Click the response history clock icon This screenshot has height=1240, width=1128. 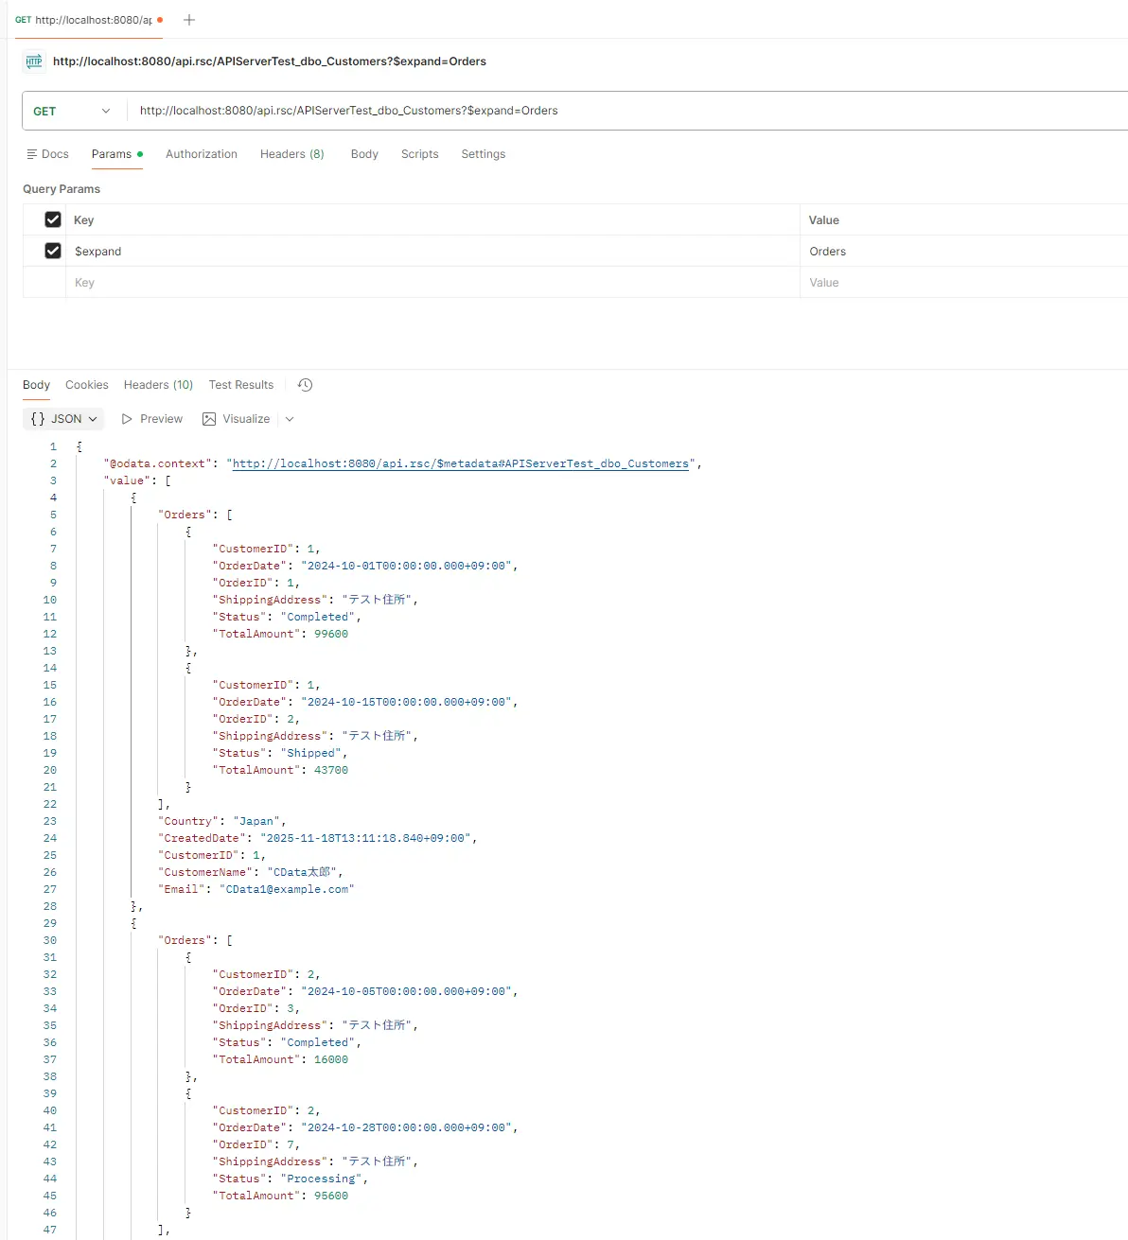pyautogui.click(x=305, y=385)
